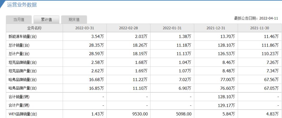Image resolution: width=282 pixels, height=118 pixels.
Task: Select the 新能源车销量(台) row label
Action: point(22,37)
